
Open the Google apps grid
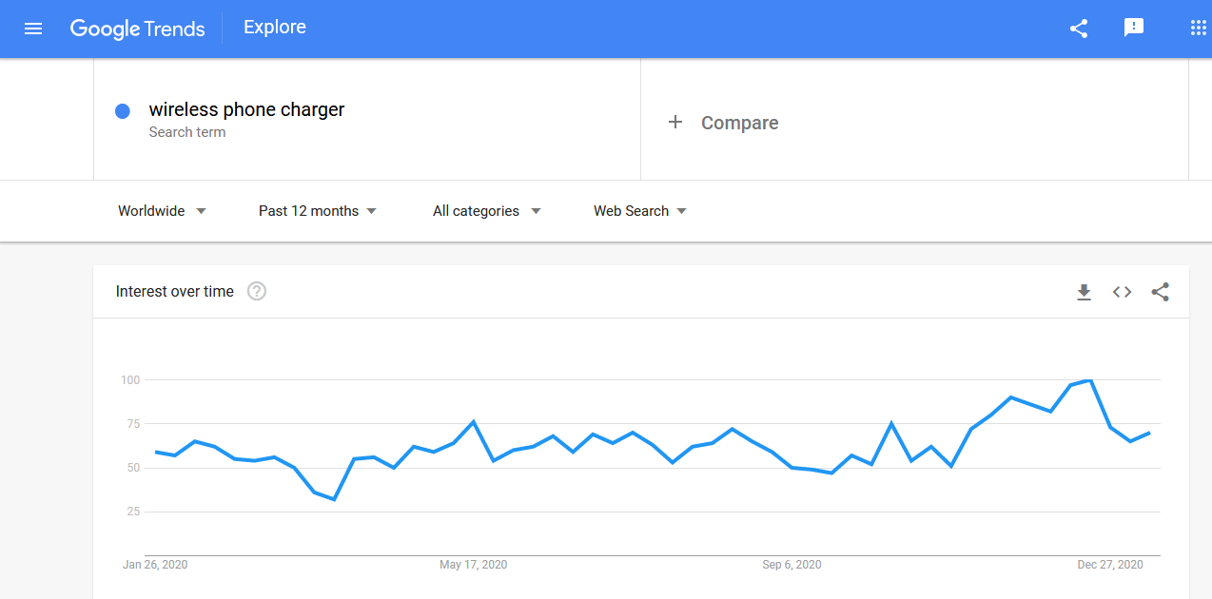pyautogui.click(x=1198, y=28)
